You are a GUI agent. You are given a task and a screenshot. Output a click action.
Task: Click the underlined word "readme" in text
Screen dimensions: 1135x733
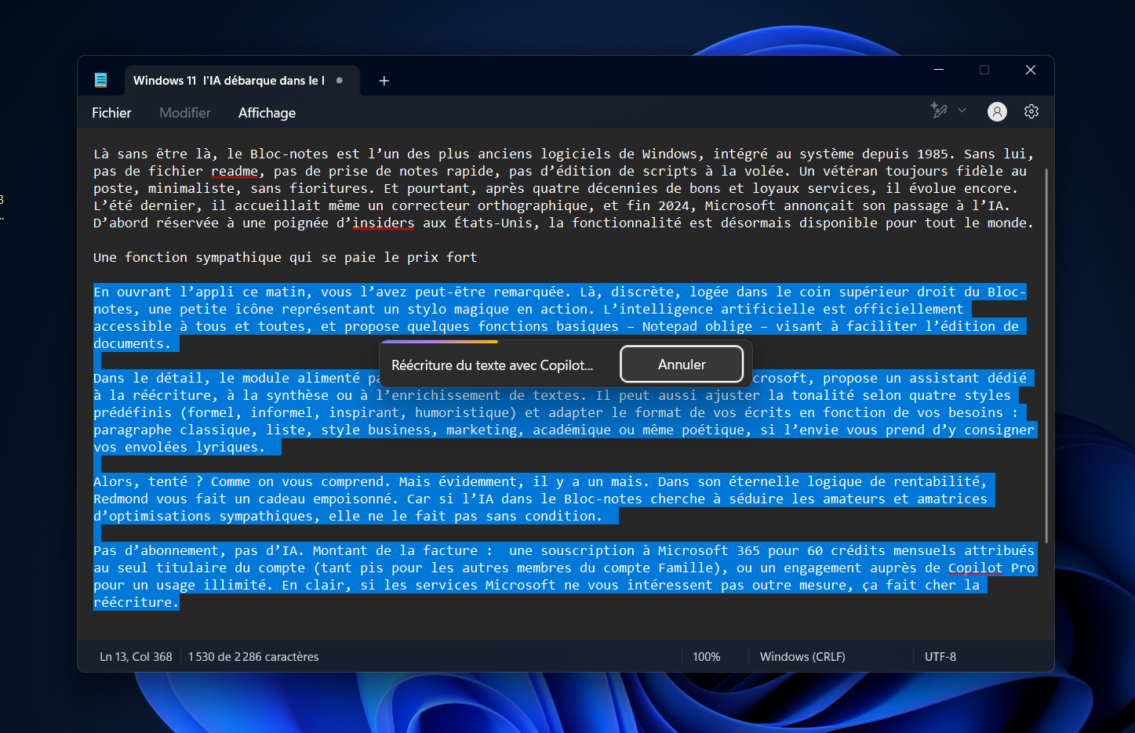[x=234, y=172]
